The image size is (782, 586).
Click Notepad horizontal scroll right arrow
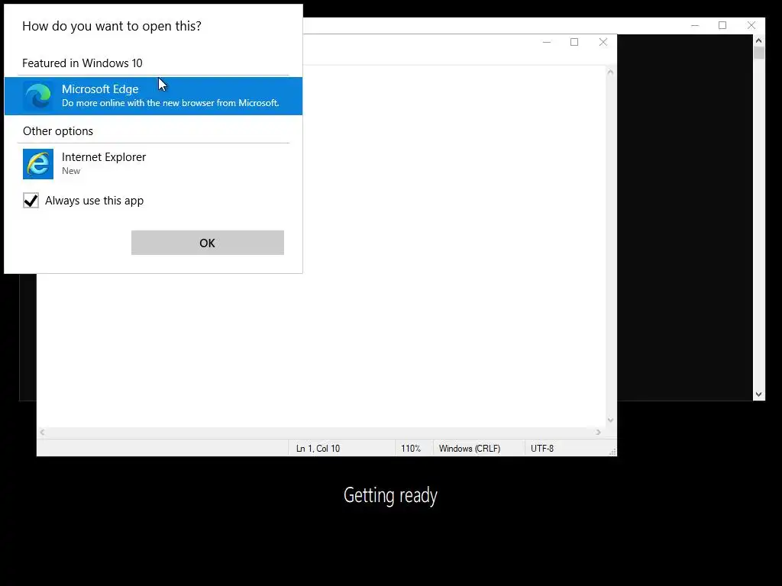(x=598, y=433)
